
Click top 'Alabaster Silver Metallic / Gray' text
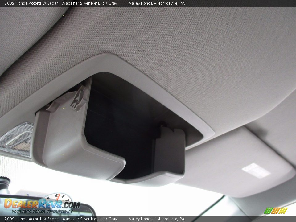point(90,3)
